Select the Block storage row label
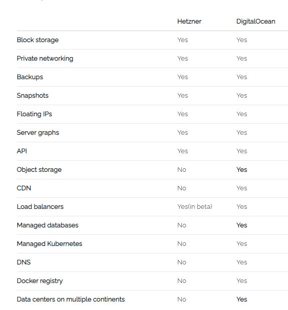The width and height of the screenshot is (288, 310). click(38, 40)
